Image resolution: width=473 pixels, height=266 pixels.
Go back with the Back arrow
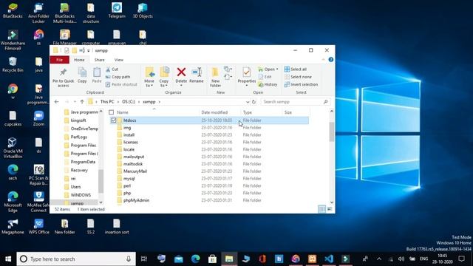tap(56, 102)
